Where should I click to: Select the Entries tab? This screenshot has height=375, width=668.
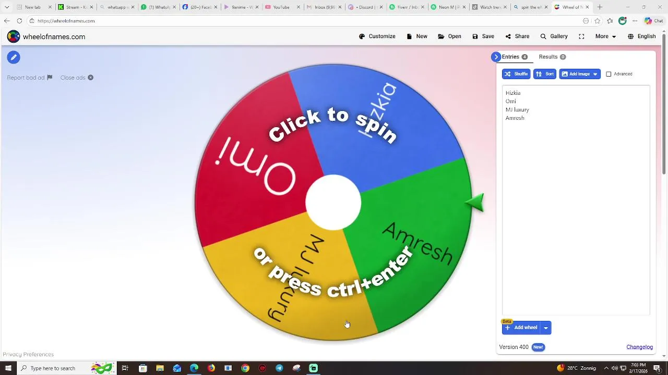515,57
